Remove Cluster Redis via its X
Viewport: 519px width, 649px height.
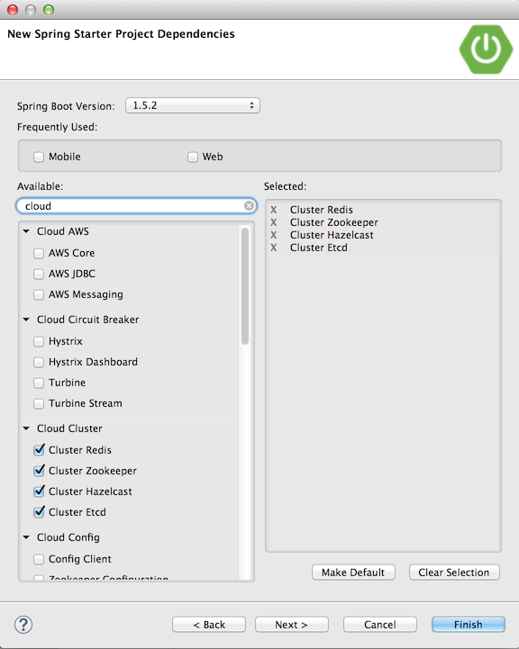[273, 210]
